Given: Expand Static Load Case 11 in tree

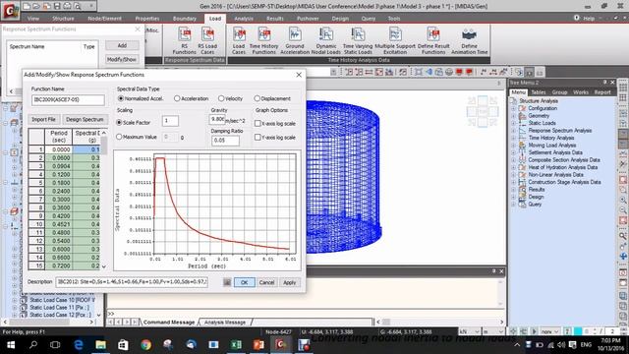Looking at the screenshot, I should pyautogui.click(x=15, y=308).
